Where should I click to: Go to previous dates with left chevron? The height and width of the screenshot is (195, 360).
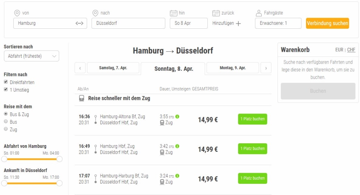click(x=80, y=68)
